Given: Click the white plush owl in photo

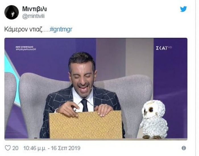Looking at the screenshot, I should click(x=154, y=119).
